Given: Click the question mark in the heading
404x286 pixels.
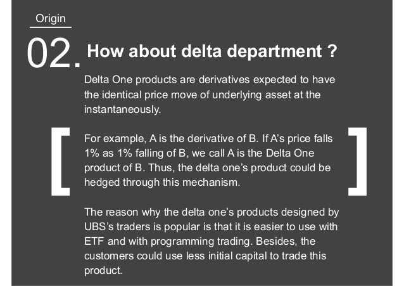Looking at the screenshot, I should click(x=333, y=51).
